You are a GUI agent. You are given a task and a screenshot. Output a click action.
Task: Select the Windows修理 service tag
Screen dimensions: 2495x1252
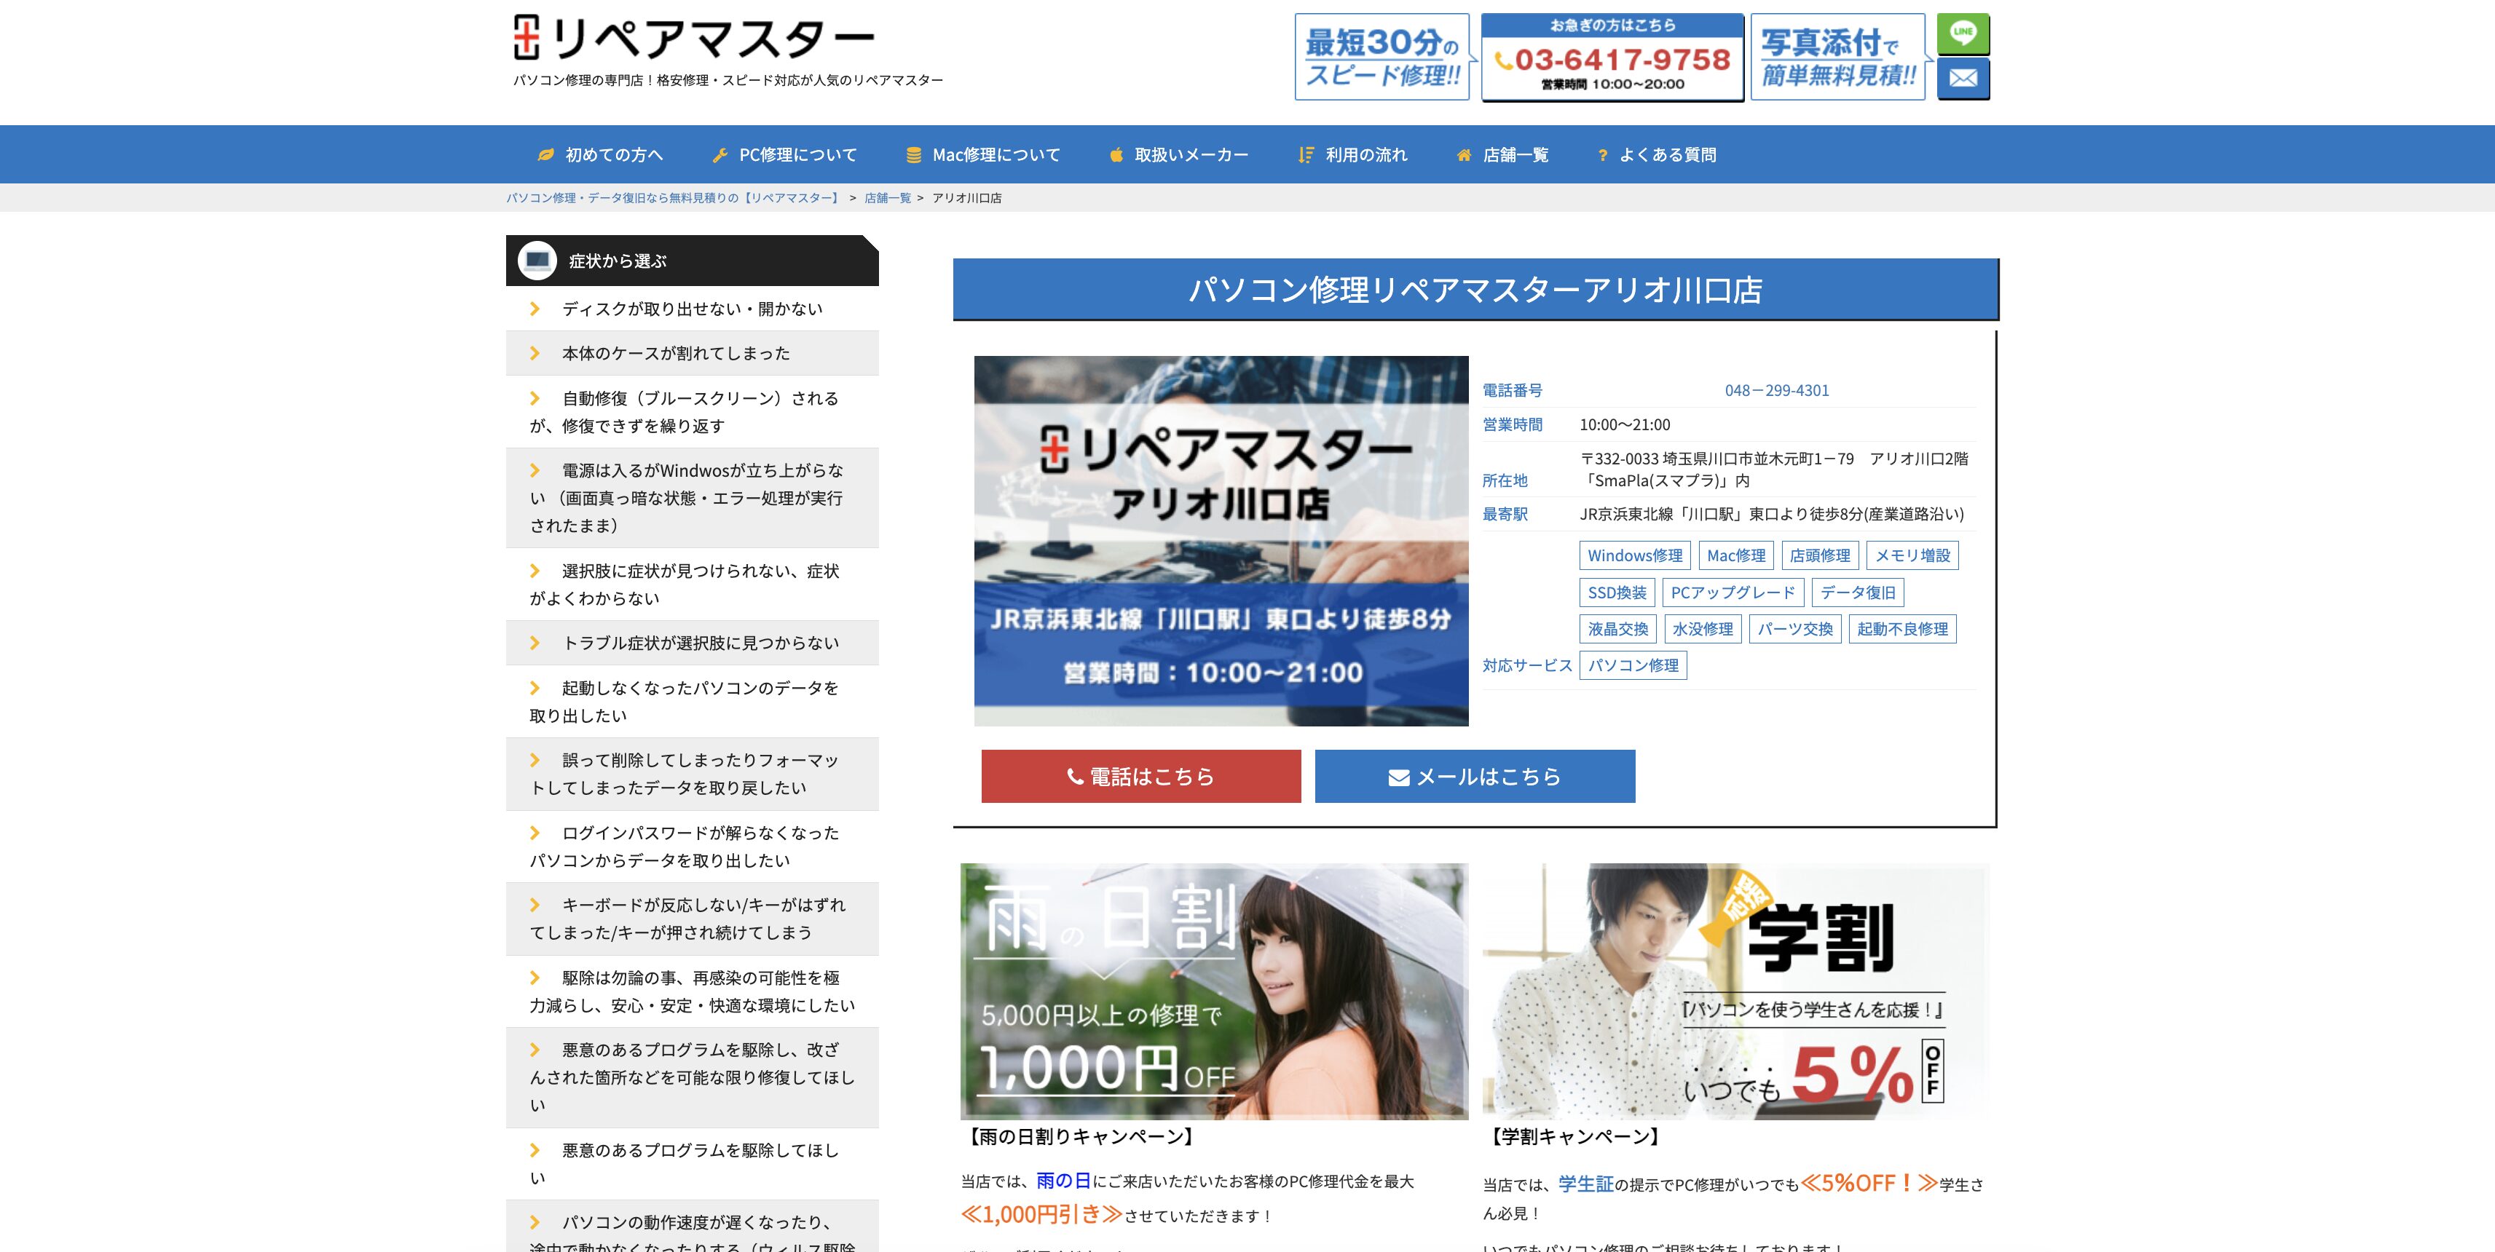click(1635, 556)
